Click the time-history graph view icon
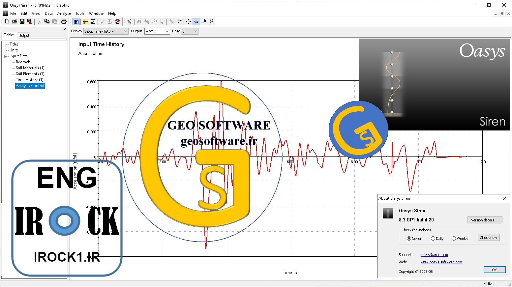This screenshot has width=512, height=287. (x=85, y=21)
